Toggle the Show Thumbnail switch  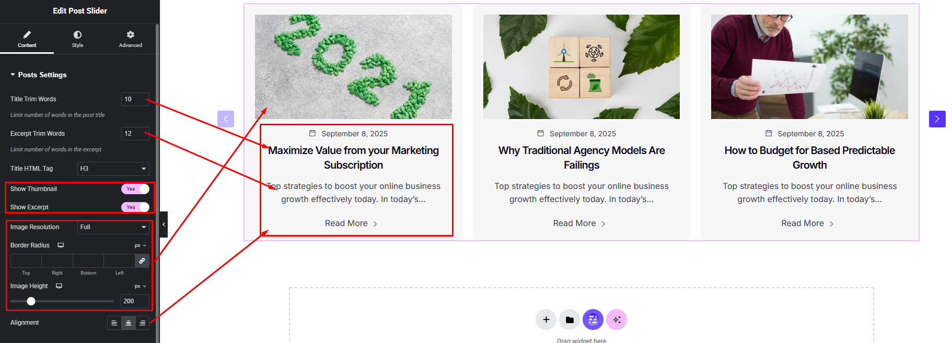point(135,189)
